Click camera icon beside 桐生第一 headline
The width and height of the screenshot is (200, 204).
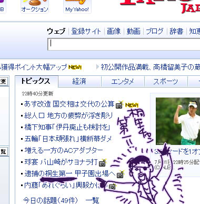[x=121, y=174]
